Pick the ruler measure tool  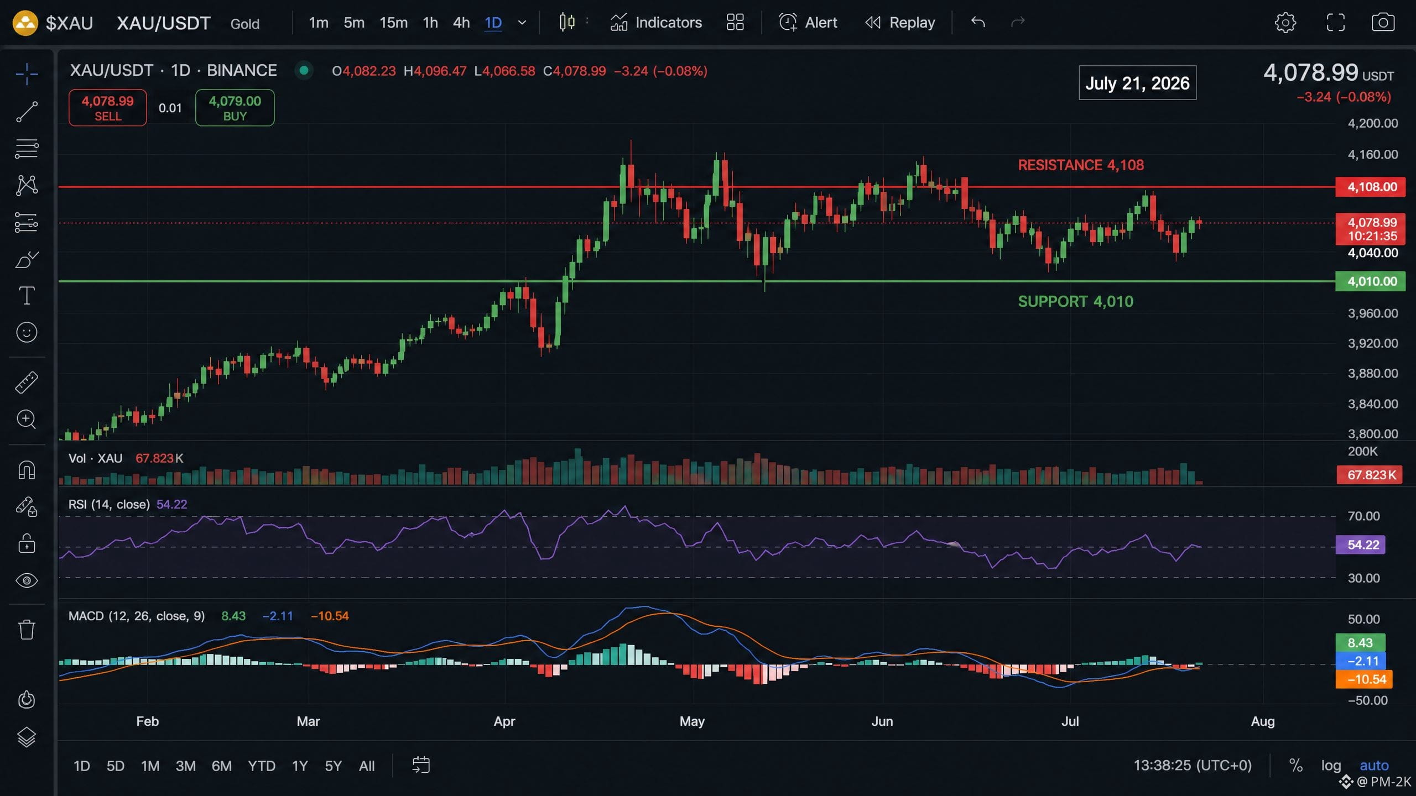pyautogui.click(x=27, y=382)
